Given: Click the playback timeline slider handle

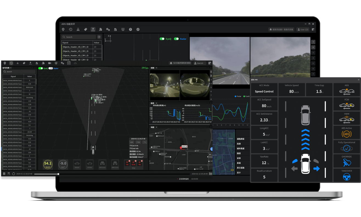Looking at the screenshot, I should pos(58,174).
